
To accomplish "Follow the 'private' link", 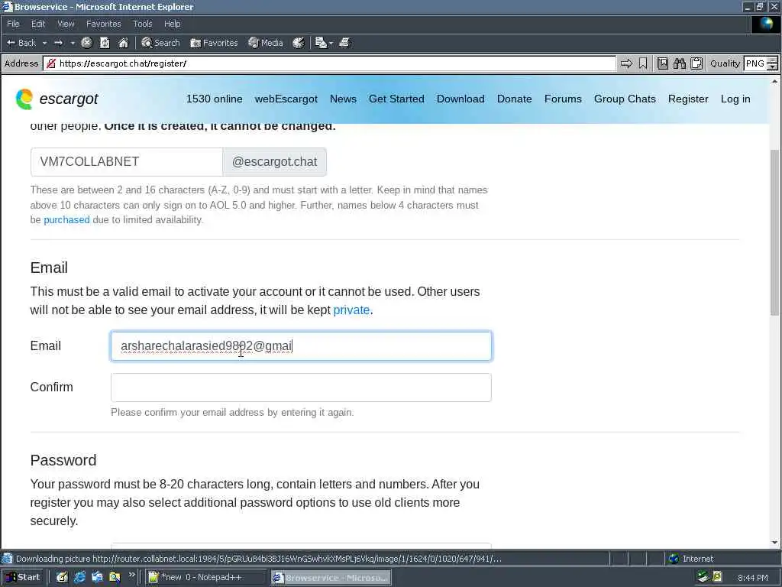I will (351, 310).
